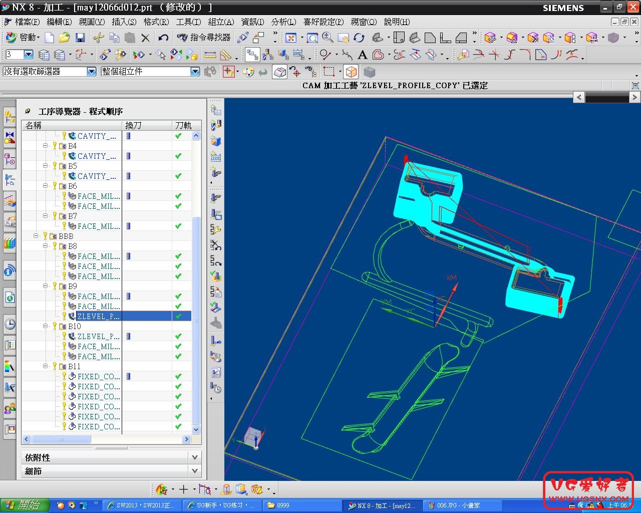The height and width of the screenshot is (513, 641).
Task: Collapse the B9 program group
Action: point(46,286)
